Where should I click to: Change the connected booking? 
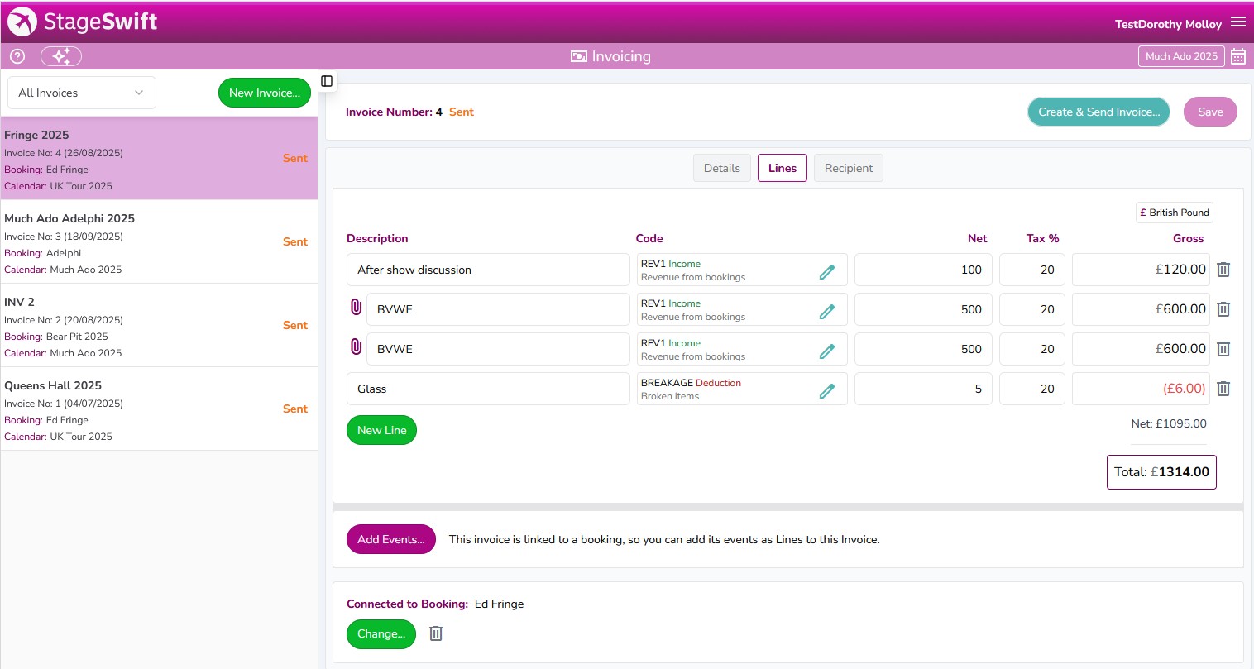(x=381, y=633)
